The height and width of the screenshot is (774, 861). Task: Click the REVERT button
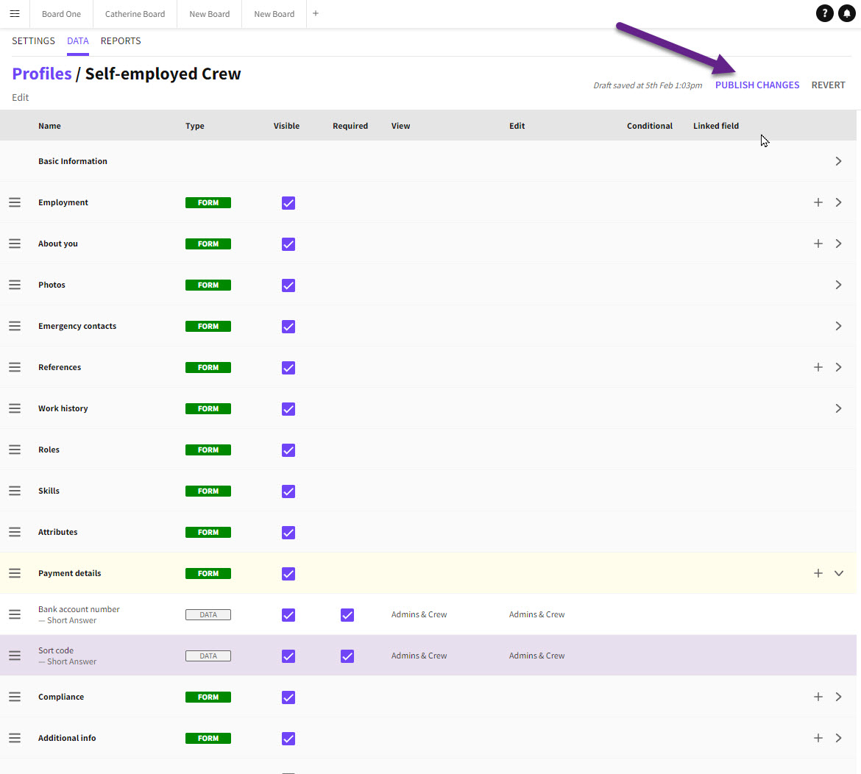pyautogui.click(x=828, y=85)
